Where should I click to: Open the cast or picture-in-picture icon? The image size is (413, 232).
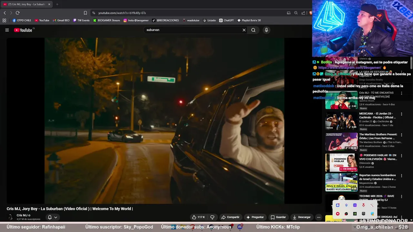point(288,13)
